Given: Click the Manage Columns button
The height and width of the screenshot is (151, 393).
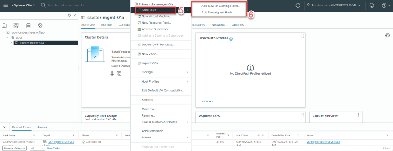Looking at the screenshot, I should 14,148.
